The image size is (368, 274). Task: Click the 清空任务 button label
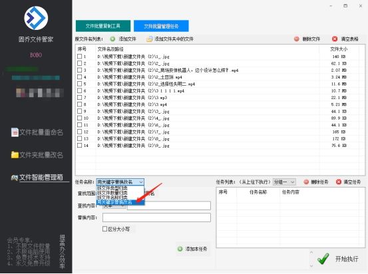tap(352, 182)
